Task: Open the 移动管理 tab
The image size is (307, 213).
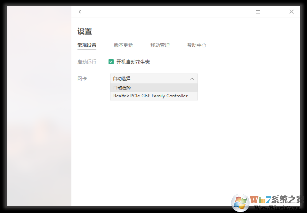Action: tap(160, 45)
